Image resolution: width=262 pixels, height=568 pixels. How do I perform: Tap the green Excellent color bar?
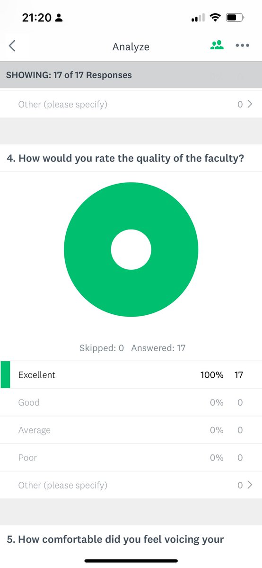(5, 375)
